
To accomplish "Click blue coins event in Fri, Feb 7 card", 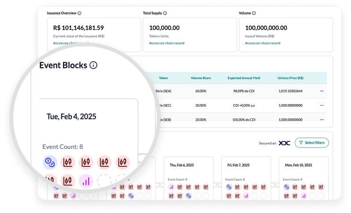I will tap(229, 187).
